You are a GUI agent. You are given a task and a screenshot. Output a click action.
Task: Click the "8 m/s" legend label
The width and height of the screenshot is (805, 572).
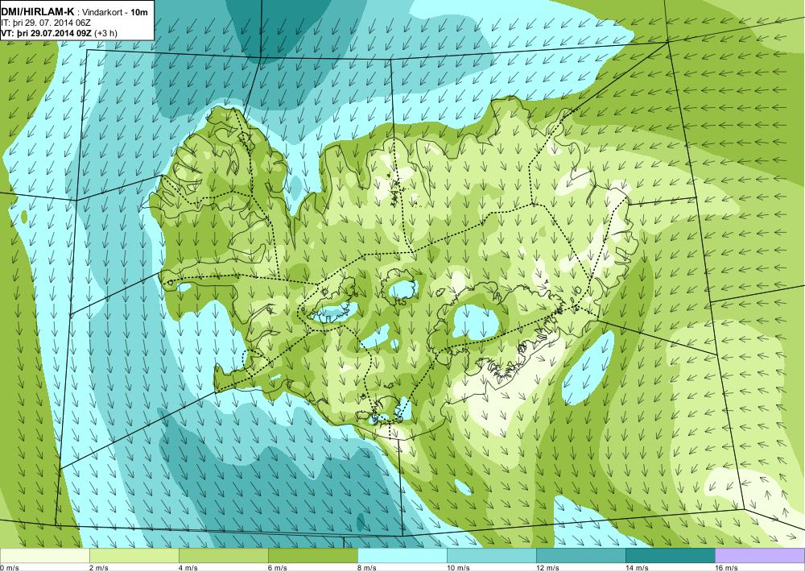point(366,568)
